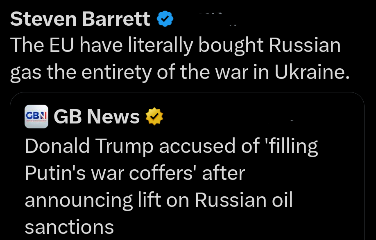
Task: Click the headline line 'Putin's war coffers' after
Action: pyautogui.click(x=134, y=173)
